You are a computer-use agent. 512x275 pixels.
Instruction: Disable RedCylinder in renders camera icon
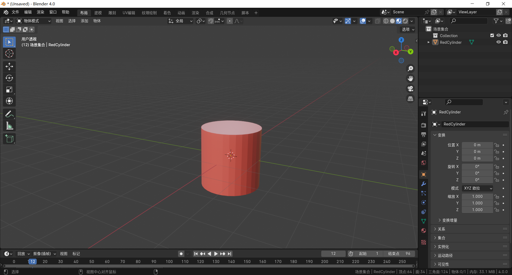click(x=505, y=42)
